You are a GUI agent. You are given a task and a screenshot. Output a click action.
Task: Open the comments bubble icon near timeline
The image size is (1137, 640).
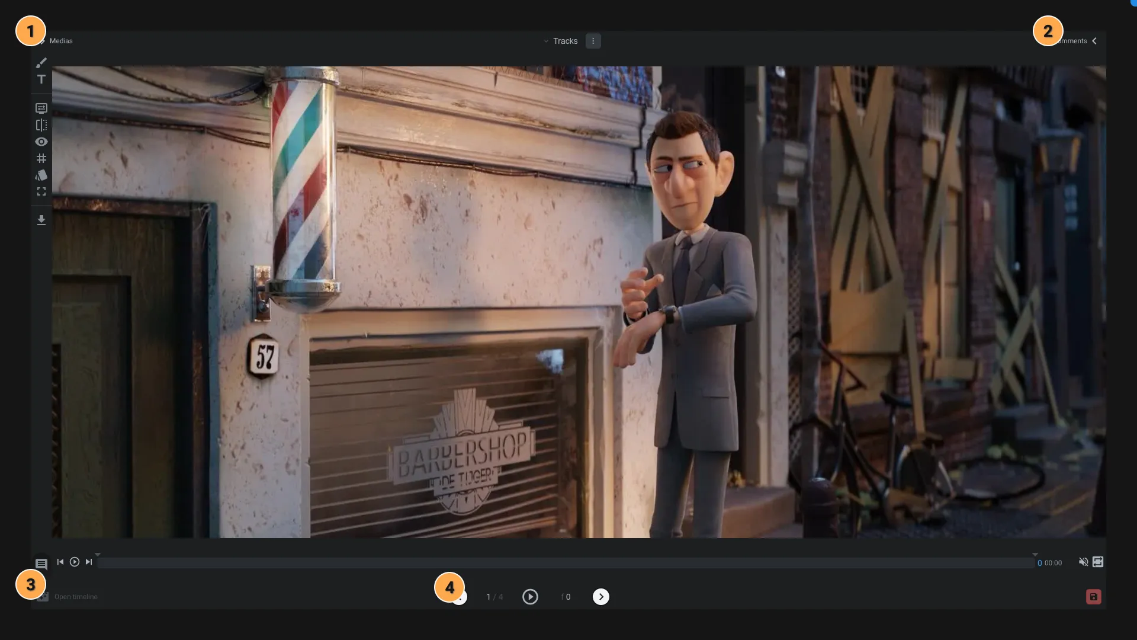point(41,564)
